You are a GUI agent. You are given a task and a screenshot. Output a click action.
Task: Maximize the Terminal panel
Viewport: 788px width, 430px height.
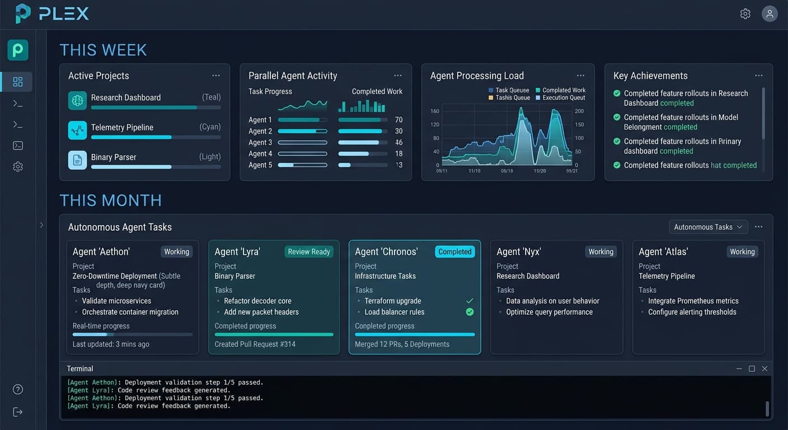coord(752,368)
